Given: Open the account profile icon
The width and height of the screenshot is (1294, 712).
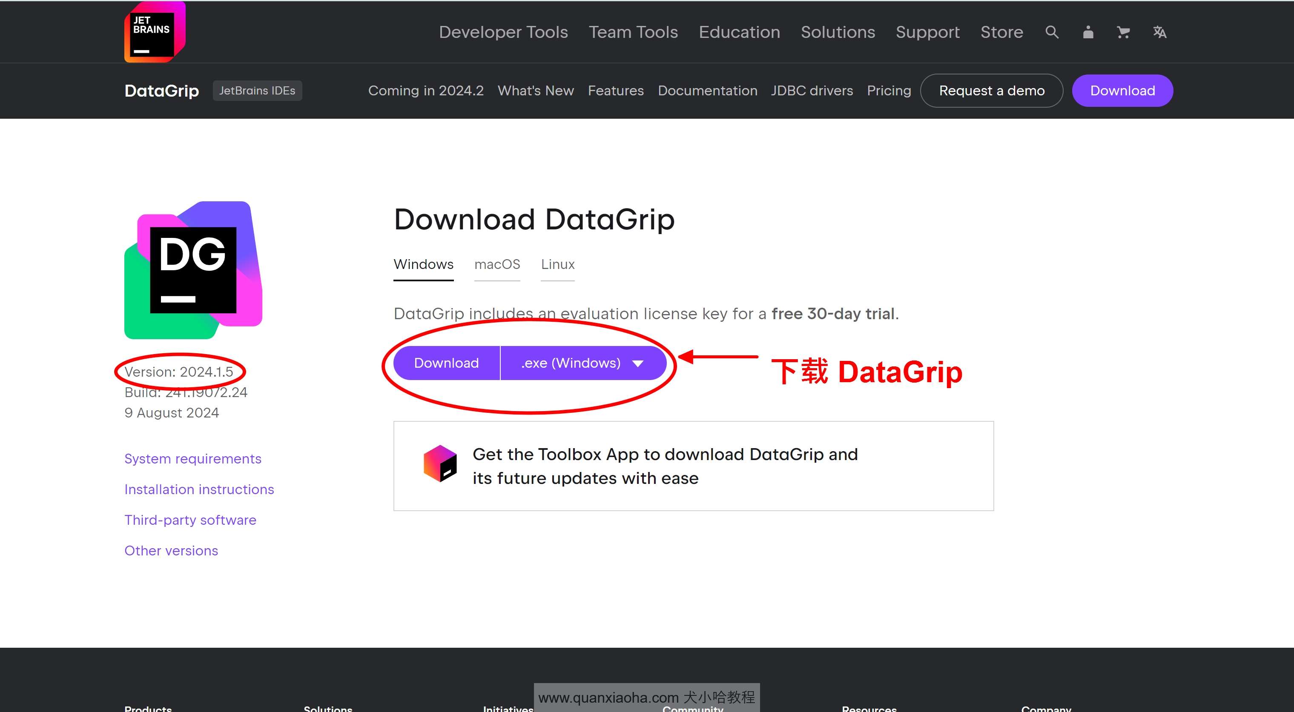Looking at the screenshot, I should pos(1088,32).
